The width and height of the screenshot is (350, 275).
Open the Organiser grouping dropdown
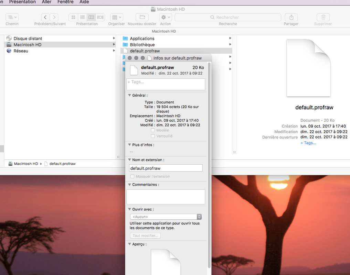[x=117, y=17]
